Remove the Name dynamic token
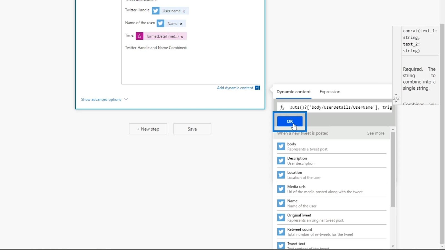Image resolution: width=445 pixels, height=250 pixels. 181,24
